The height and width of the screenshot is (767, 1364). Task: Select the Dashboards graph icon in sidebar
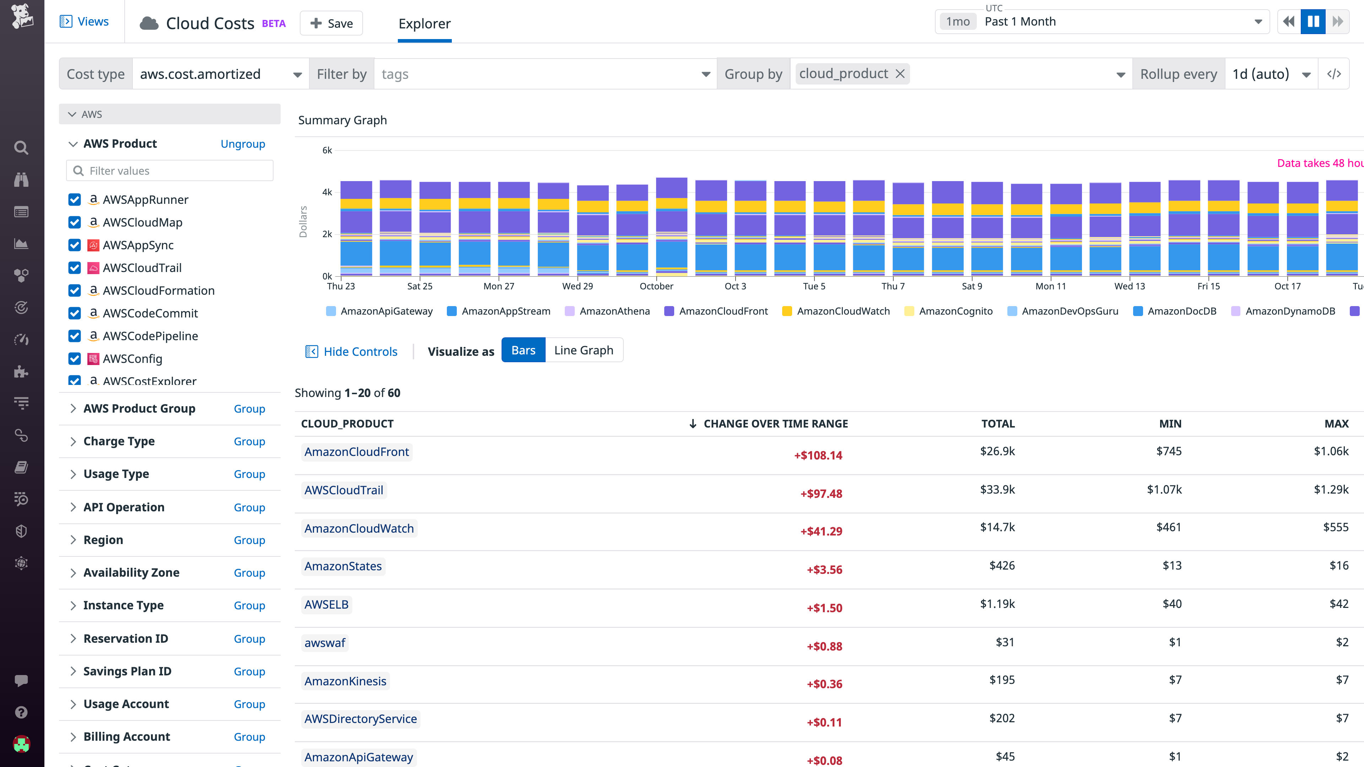coord(21,244)
